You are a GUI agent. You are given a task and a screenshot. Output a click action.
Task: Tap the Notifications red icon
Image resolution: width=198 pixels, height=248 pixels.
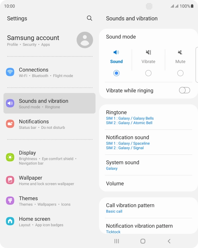point(10,124)
